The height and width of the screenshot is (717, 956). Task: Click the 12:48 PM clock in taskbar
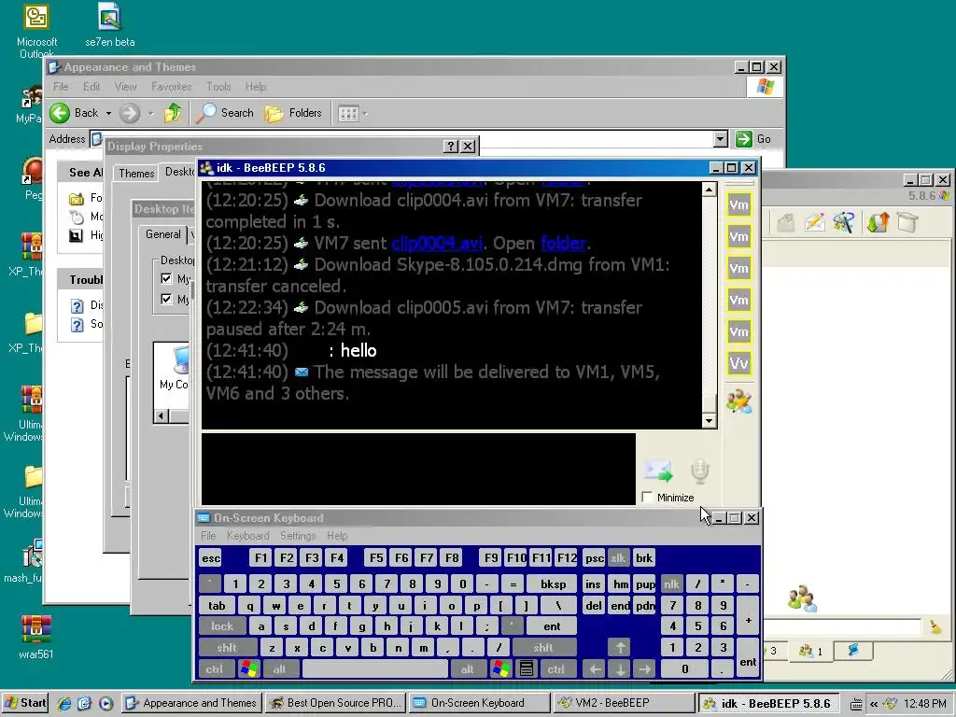point(925,704)
